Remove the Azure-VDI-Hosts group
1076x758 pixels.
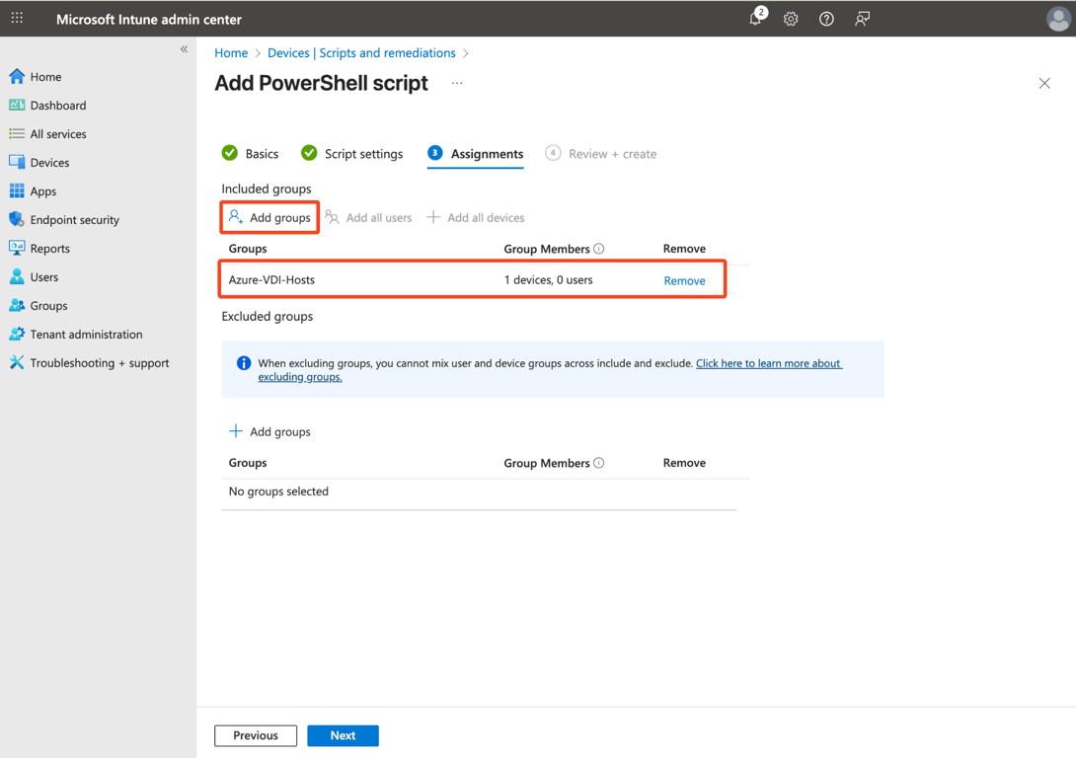684,280
